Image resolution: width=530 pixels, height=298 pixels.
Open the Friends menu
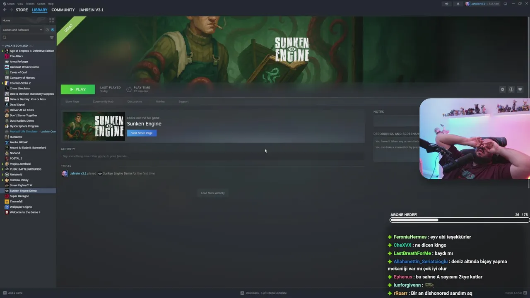(x=30, y=4)
